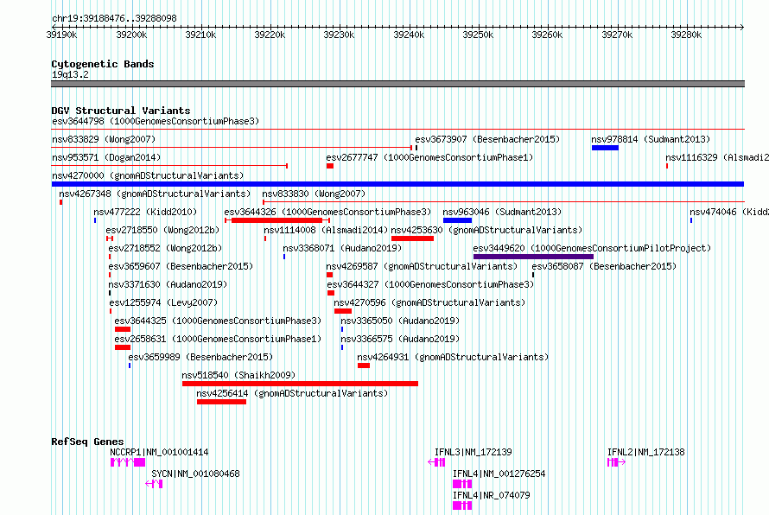Open esv3673907 (Besenbacher2015) variant label

pos(487,139)
